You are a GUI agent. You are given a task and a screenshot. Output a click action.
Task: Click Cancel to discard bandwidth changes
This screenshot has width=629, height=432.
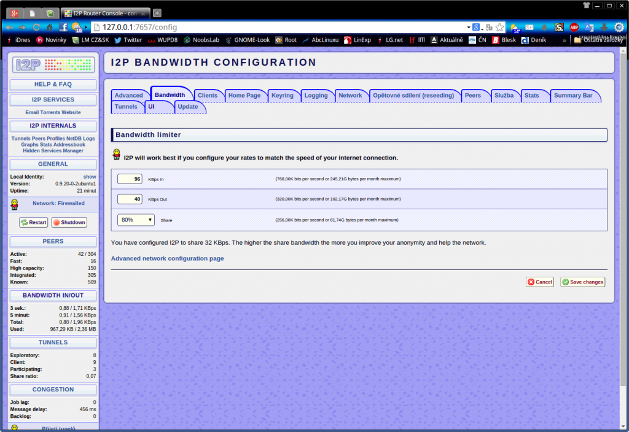click(x=540, y=282)
